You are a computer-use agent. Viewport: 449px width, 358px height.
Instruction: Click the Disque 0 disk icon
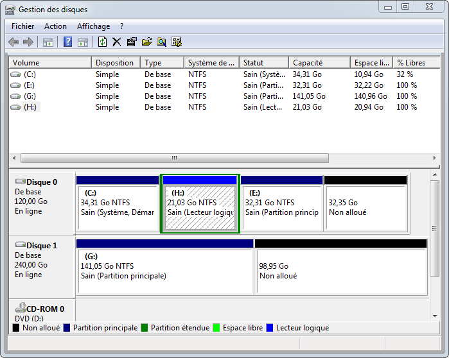(21, 181)
